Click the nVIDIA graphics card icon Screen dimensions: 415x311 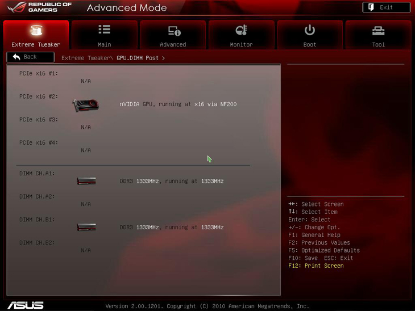pos(86,105)
